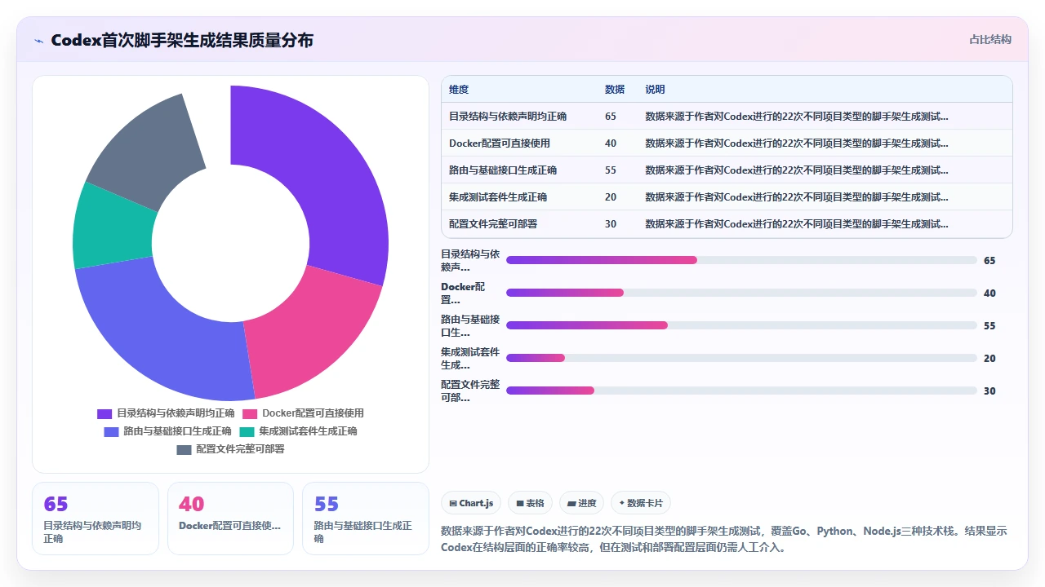Click value 20 in the table
Image resolution: width=1045 pixels, height=587 pixels.
pos(611,197)
